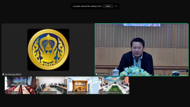Select the active speaker video with green border
Image resolution: width=190 pixels, height=107 pixels.
tap(142, 50)
